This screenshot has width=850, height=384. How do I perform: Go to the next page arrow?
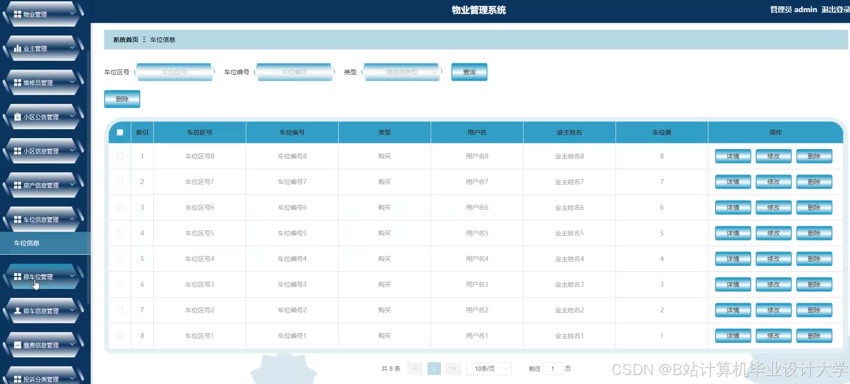pyautogui.click(x=453, y=369)
